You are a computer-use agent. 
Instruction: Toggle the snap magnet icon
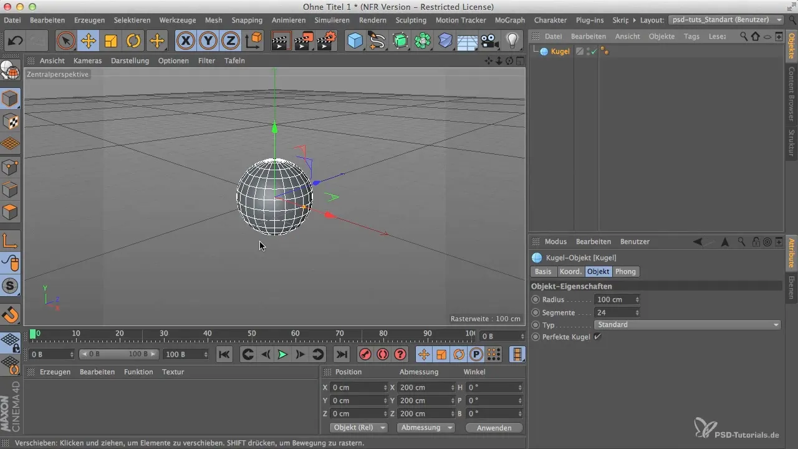click(11, 314)
